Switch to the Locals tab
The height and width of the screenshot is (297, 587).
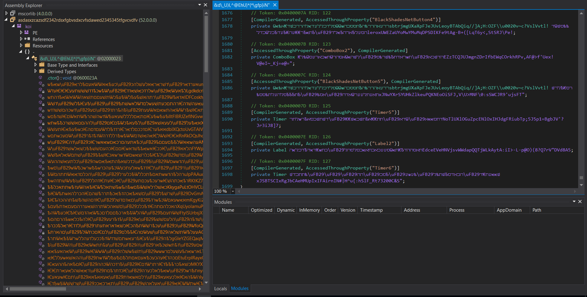220,288
